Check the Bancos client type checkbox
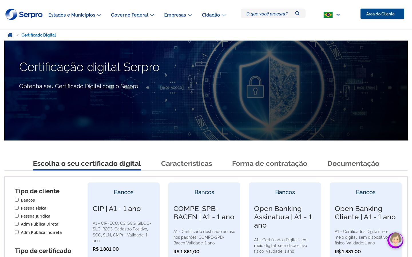This screenshot has height=257, width=412. pyautogui.click(x=17, y=200)
